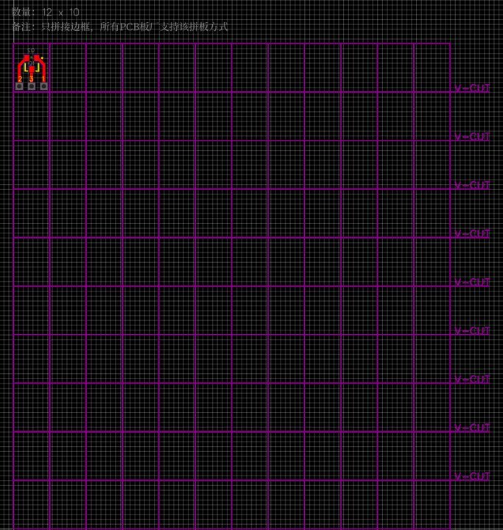Image resolution: width=503 pixels, height=530 pixels.
Task: Select the right edge of purple panel outline
Action: pos(450,286)
